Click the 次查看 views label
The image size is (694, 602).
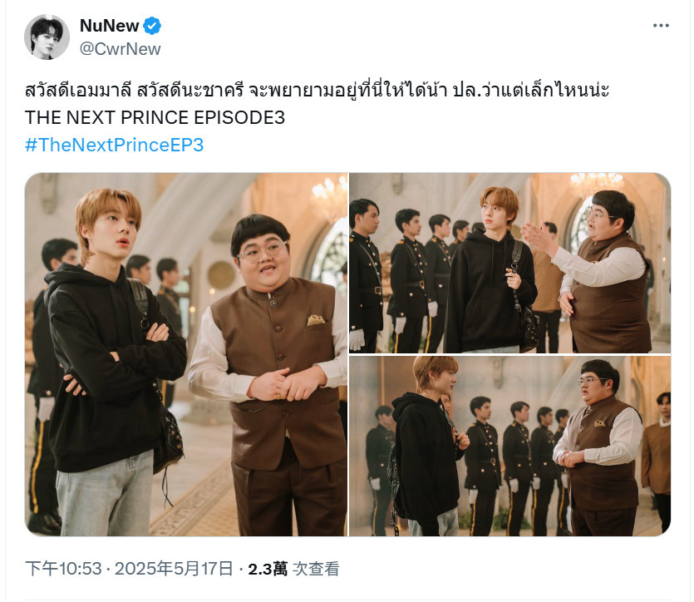pyautogui.click(x=316, y=569)
